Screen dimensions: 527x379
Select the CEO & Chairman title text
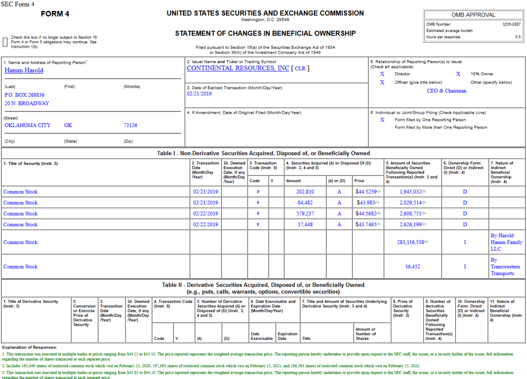point(447,91)
